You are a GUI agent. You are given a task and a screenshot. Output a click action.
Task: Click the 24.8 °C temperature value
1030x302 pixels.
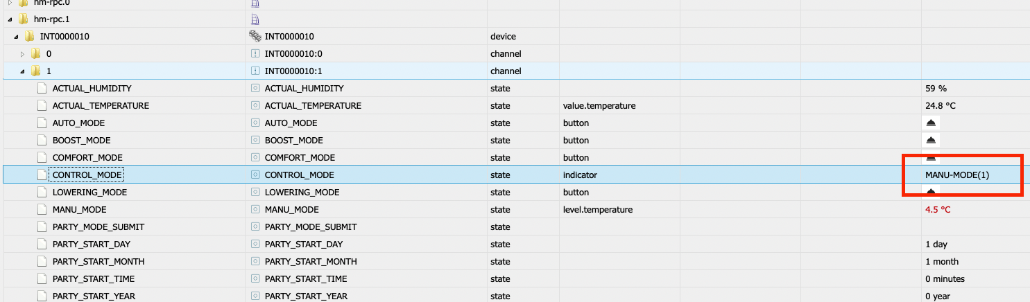click(x=941, y=105)
